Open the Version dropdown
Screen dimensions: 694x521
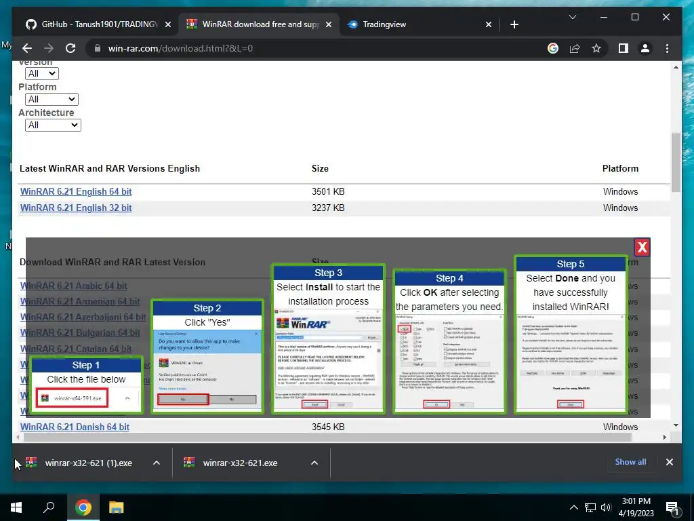(41, 73)
